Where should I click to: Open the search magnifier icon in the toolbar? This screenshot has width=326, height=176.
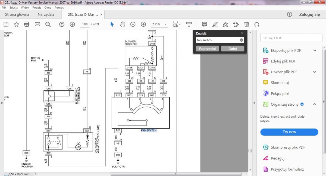pyautogui.click(x=48, y=24)
